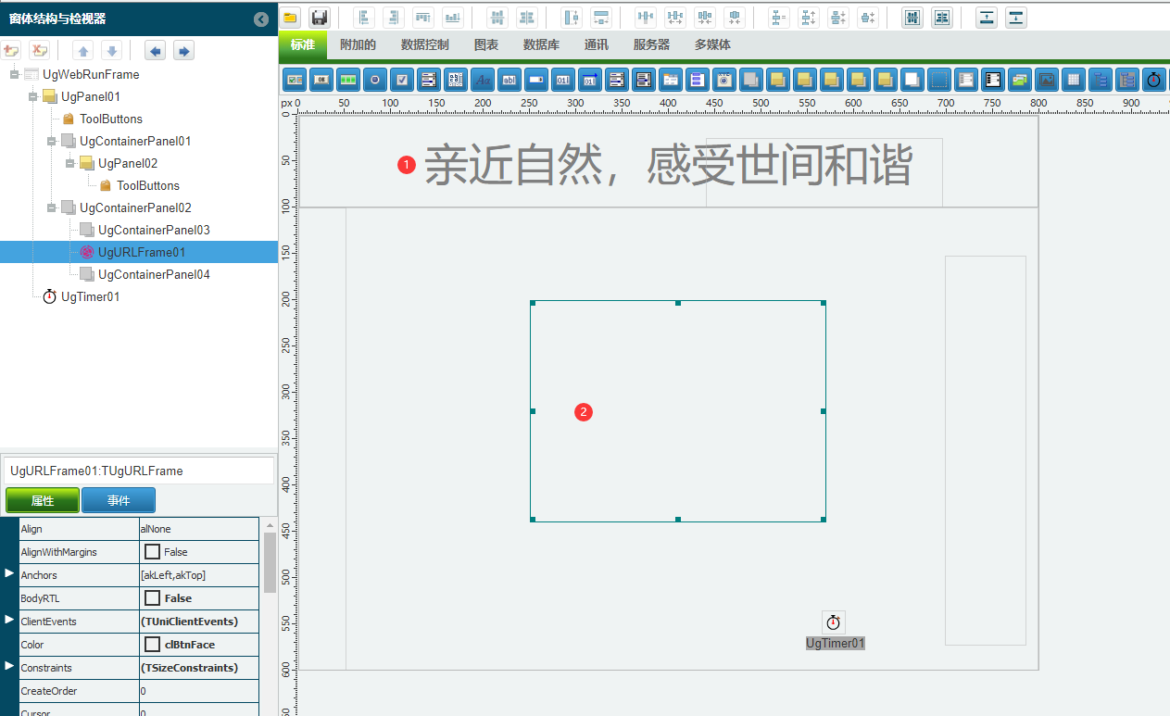Collapse the 窗体结构与检视器 side panel
The image size is (1170, 716).
[261, 19]
